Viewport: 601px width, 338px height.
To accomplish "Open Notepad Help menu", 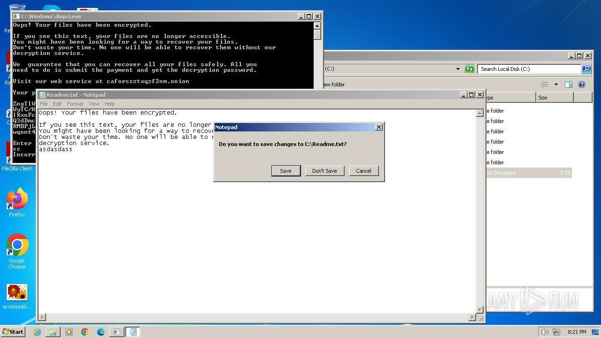I will 109,104.
